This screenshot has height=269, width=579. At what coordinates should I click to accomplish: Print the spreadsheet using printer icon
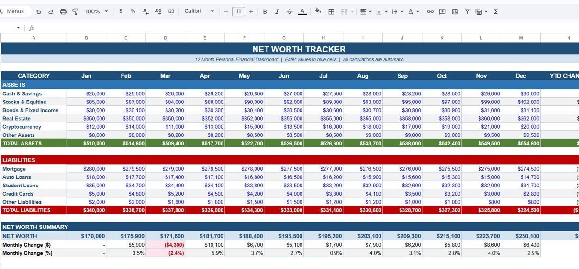63,11
